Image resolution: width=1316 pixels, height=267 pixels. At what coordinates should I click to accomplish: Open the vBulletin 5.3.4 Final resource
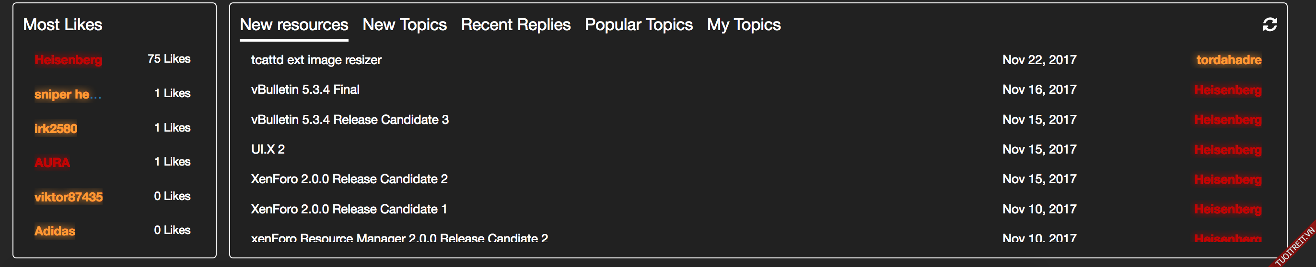point(305,89)
